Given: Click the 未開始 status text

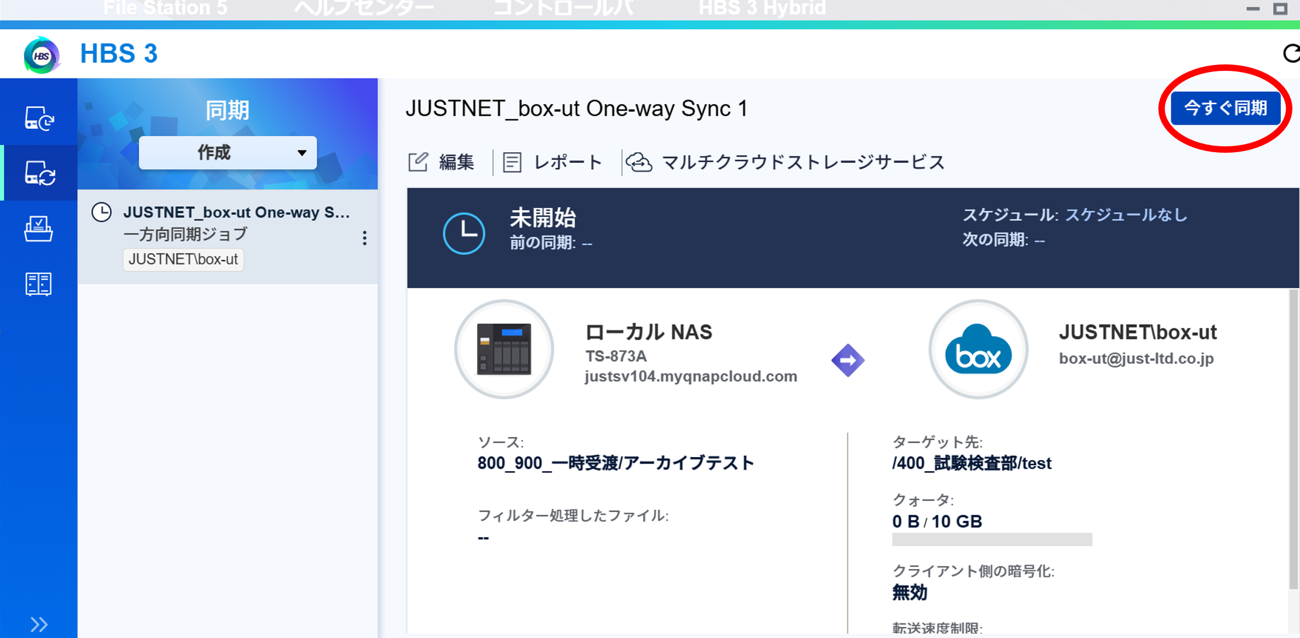Looking at the screenshot, I should coord(543,218).
